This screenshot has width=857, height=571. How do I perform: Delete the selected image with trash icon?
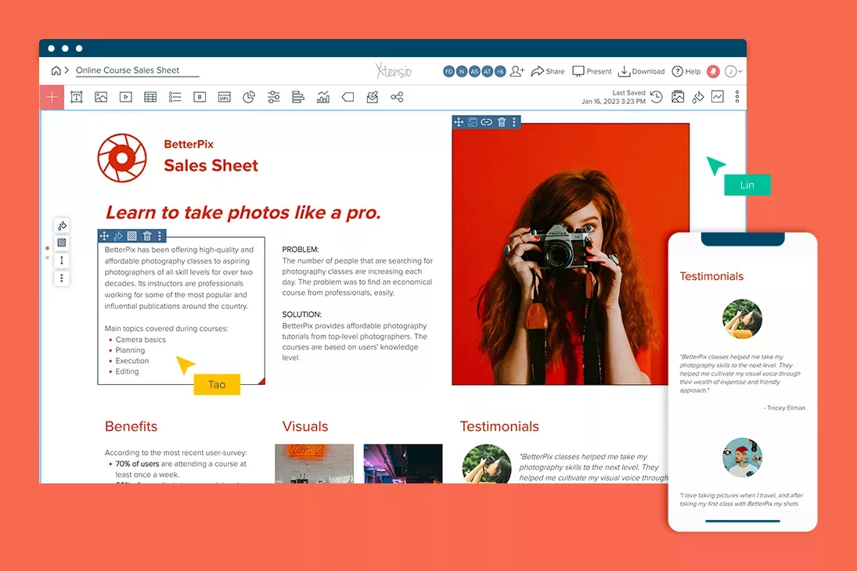click(x=502, y=122)
